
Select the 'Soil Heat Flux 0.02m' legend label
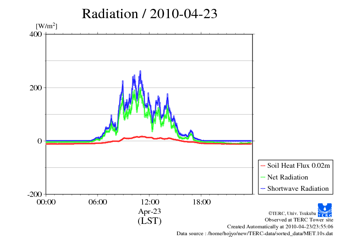click(x=298, y=166)
